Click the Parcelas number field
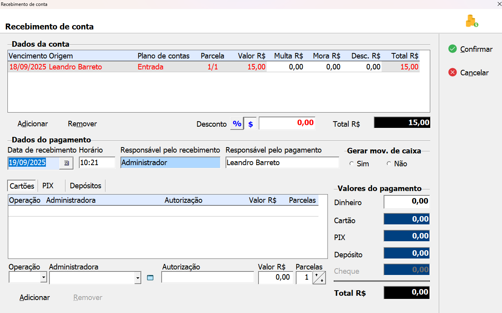502x313 pixels. 304,277
